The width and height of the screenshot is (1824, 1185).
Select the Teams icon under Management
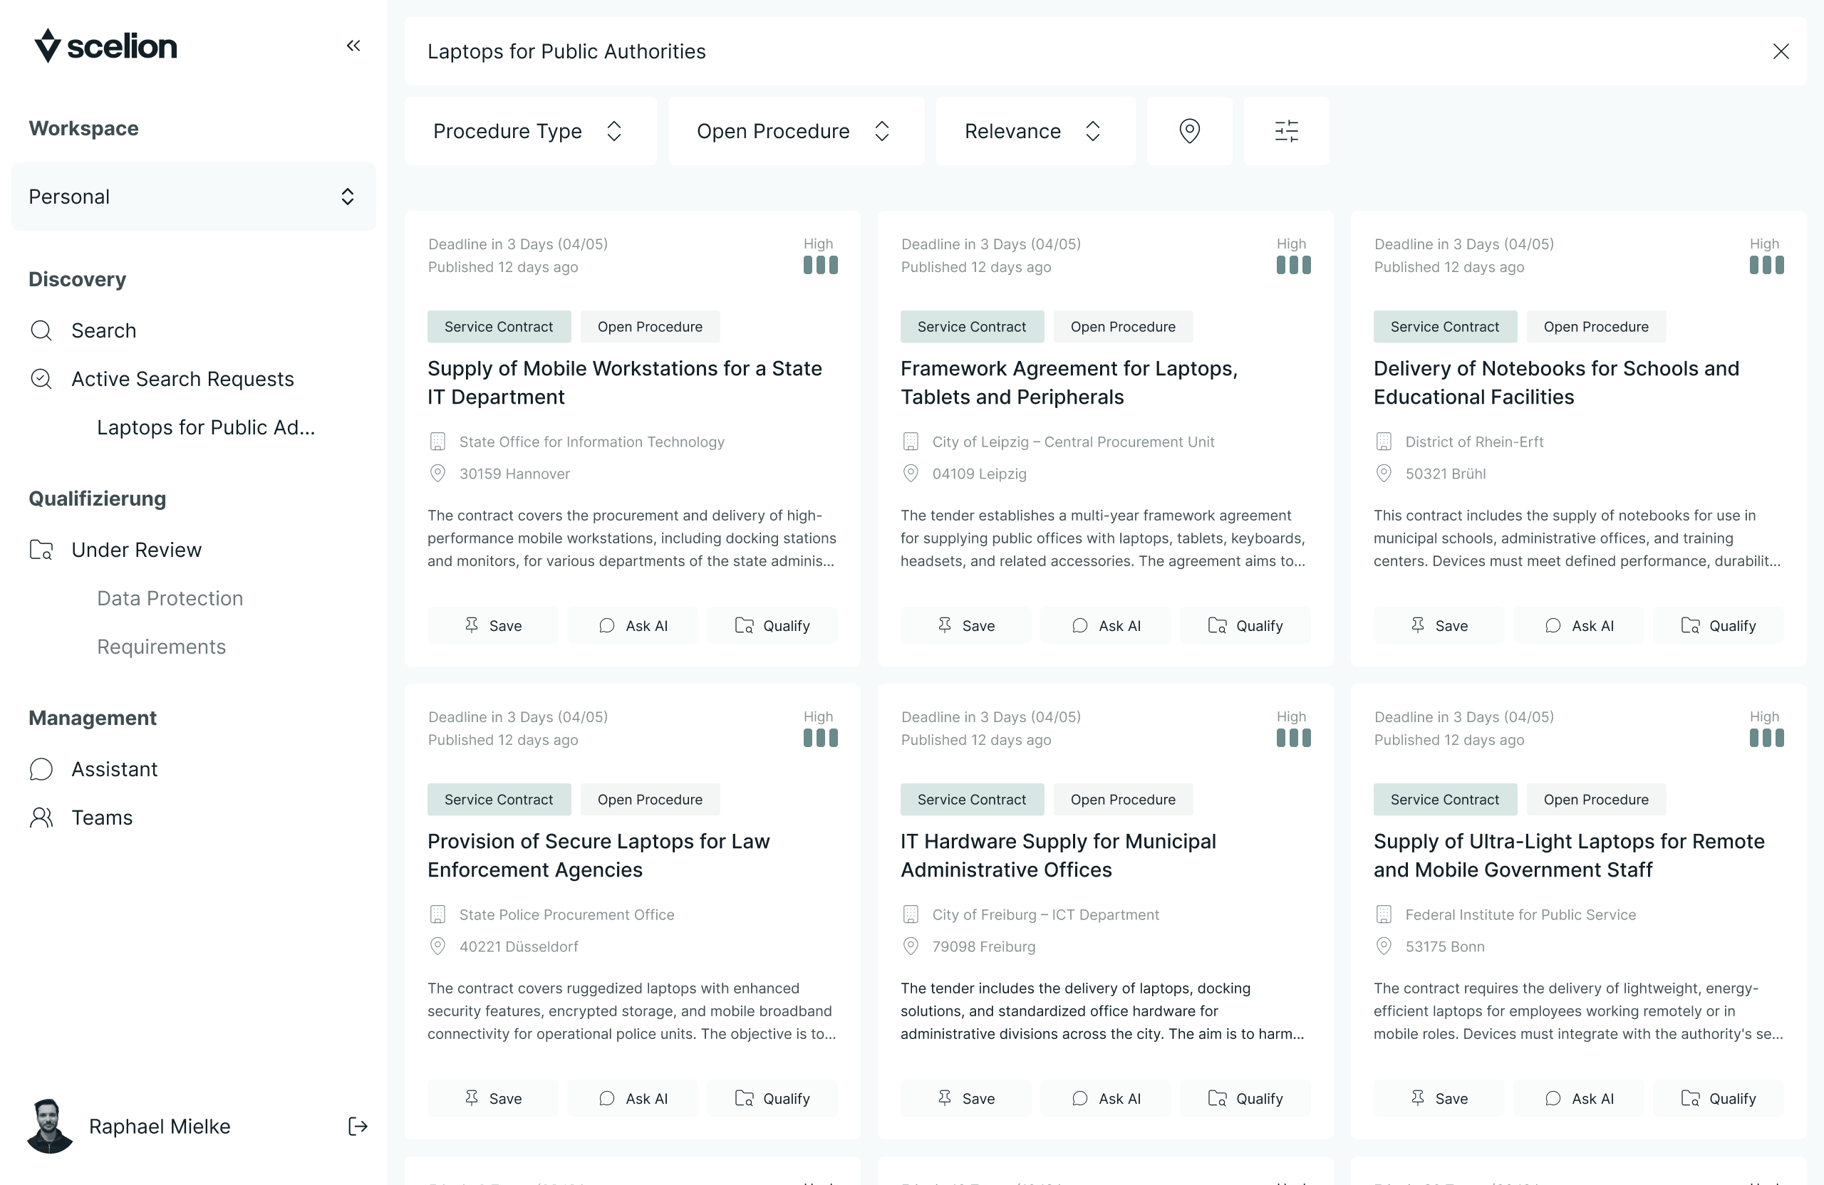pyautogui.click(x=41, y=818)
